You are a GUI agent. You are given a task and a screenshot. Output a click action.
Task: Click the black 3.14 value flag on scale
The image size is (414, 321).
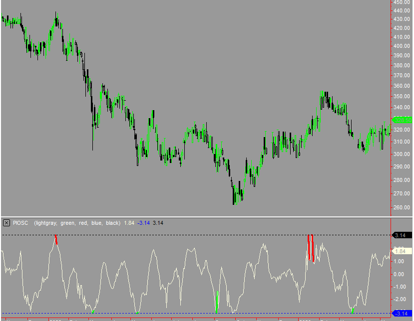[400, 235]
